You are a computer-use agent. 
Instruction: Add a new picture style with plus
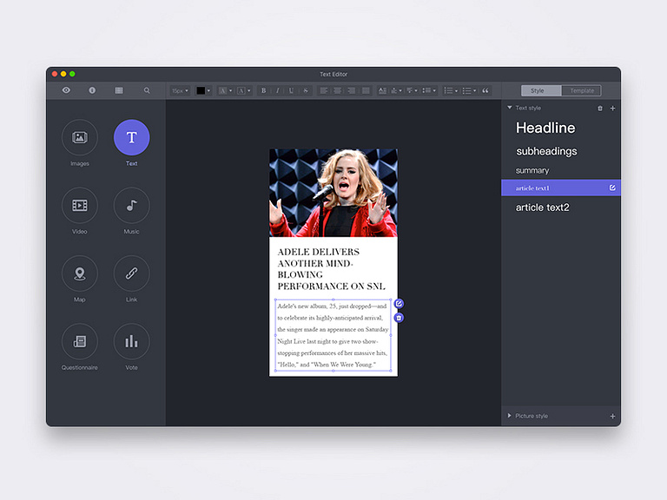tap(612, 417)
